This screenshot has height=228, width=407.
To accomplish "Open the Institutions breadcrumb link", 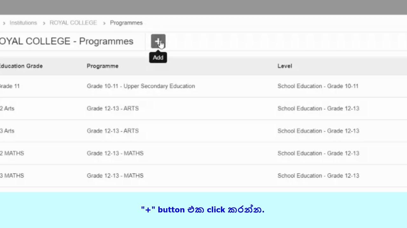I will pos(23,23).
